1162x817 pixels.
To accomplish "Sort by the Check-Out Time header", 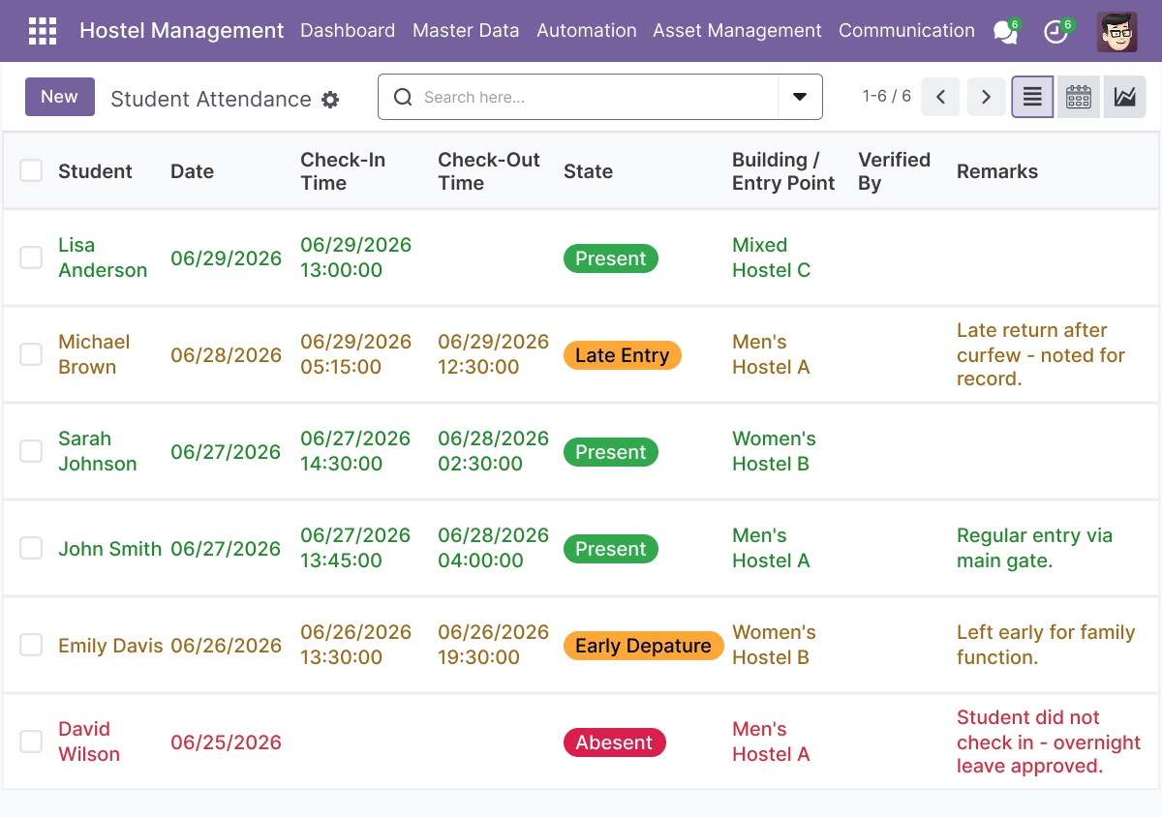I will click(488, 171).
